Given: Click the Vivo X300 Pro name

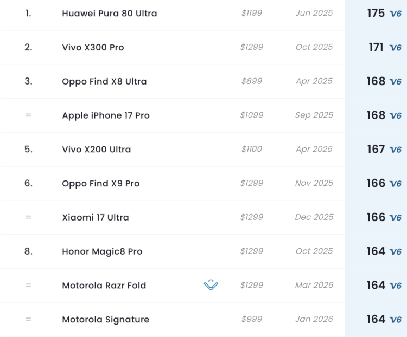Looking at the screenshot, I should (93, 47).
